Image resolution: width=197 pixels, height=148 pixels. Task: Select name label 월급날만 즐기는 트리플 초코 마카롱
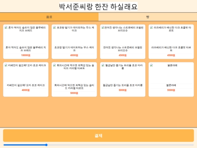[x=123, y=85]
